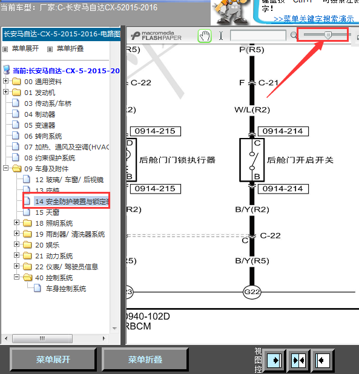
Task: Expand the 00 通用资料 folder
Action: click(5, 81)
